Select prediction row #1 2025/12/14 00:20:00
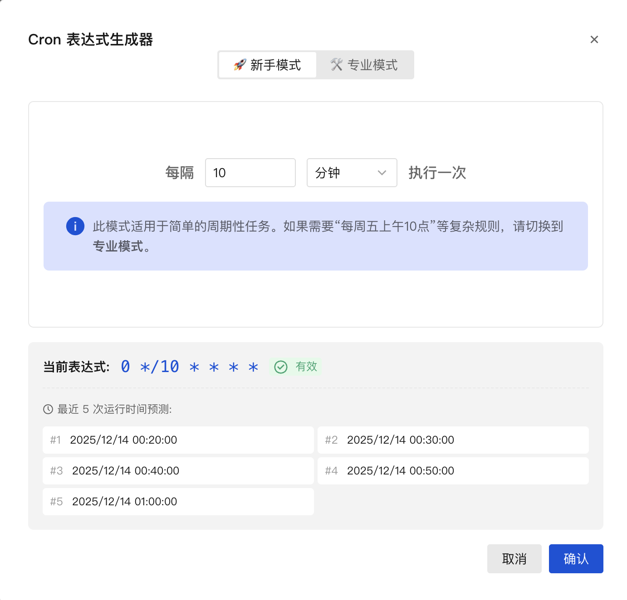The image size is (627, 600). pos(178,440)
